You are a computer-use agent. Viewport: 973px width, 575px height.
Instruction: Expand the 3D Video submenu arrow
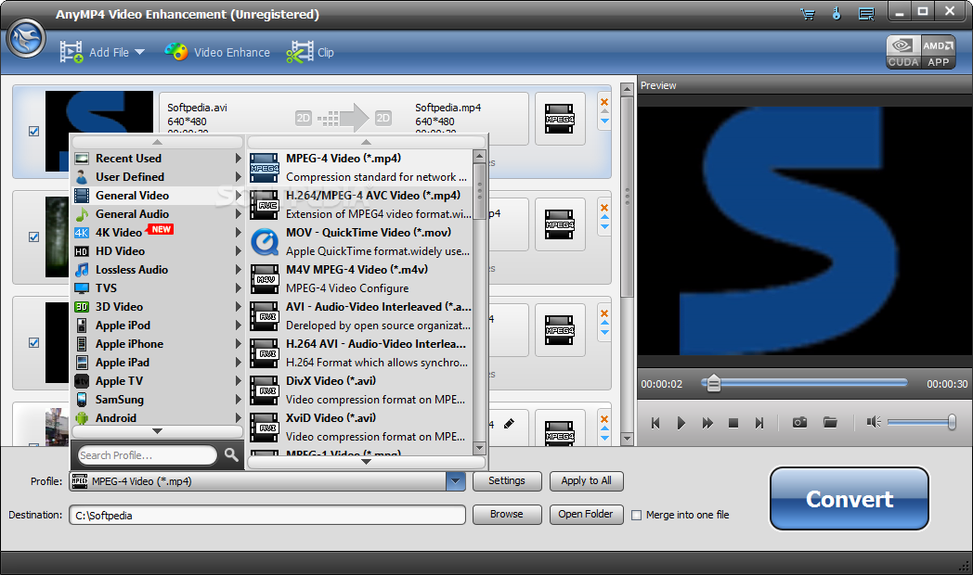(x=239, y=307)
